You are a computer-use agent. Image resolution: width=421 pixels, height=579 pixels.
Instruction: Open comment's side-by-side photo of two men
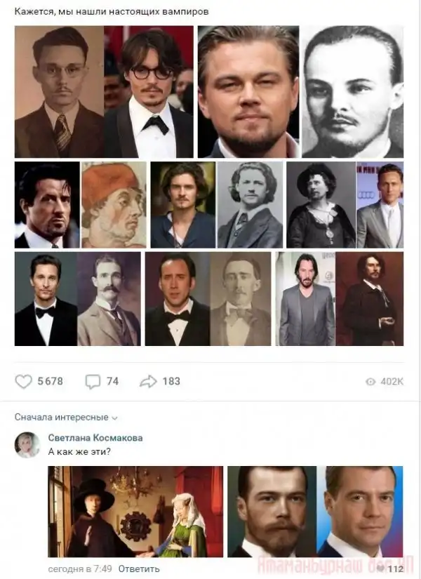coord(315,511)
